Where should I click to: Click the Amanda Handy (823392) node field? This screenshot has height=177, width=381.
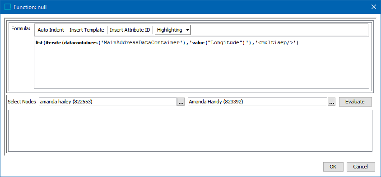[x=257, y=102]
